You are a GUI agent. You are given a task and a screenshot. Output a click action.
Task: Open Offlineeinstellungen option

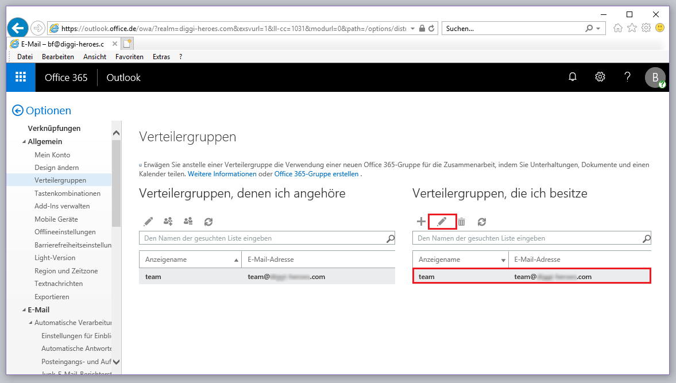[65, 232]
